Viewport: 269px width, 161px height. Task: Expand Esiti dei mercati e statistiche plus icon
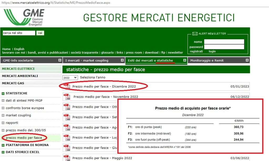(185, 60)
